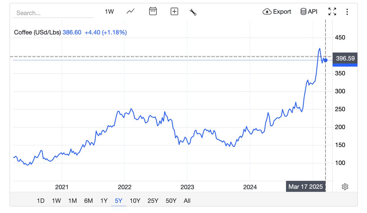The width and height of the screenshot is (367, 213).
Task: Open the 1W interval selector
Action: point(109,11)
